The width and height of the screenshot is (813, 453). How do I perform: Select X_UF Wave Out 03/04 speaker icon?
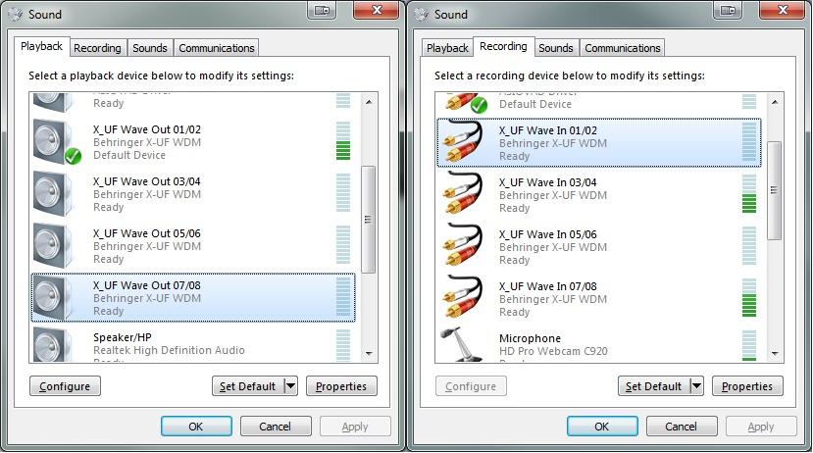53,194
